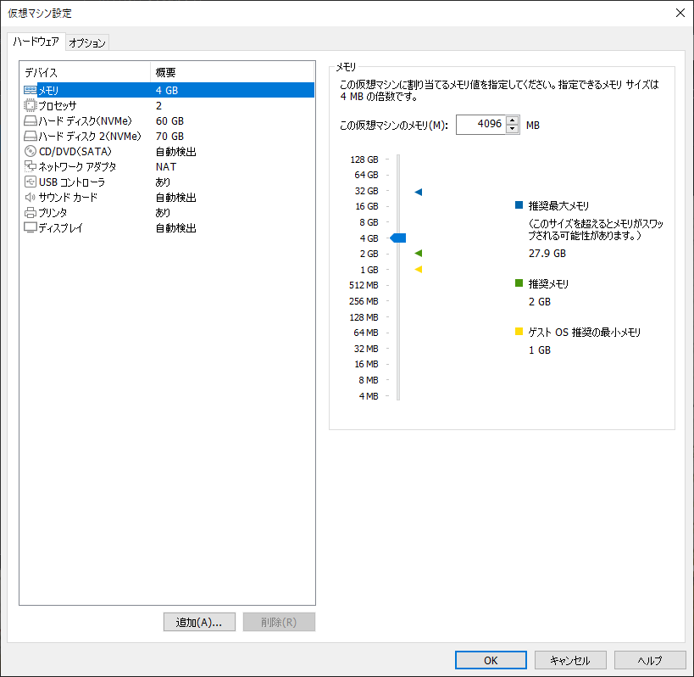Click the 4096 MB memory input field
The image size is (694, 677).
pyautogui.click(x=484, y=124)
